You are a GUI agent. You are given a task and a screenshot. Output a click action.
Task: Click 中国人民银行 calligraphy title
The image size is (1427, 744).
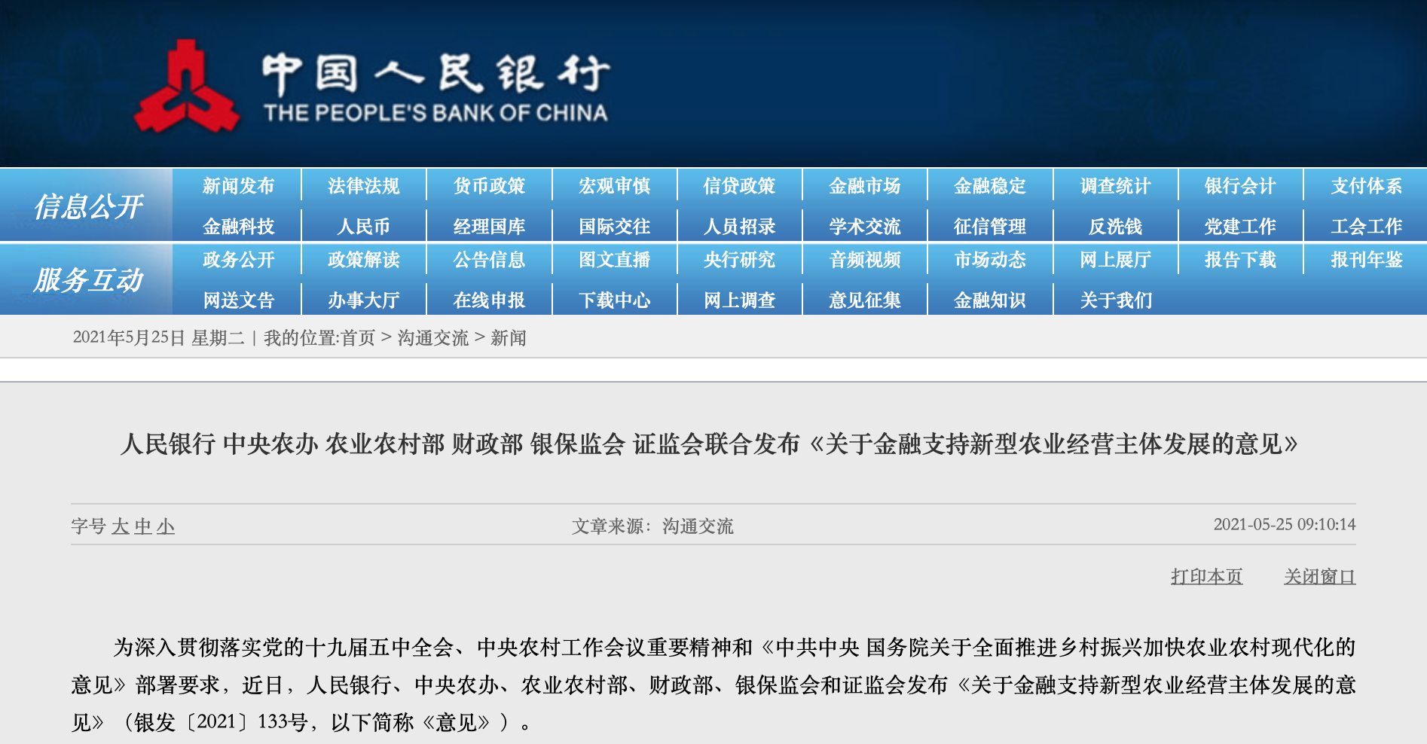pos(435,74)
